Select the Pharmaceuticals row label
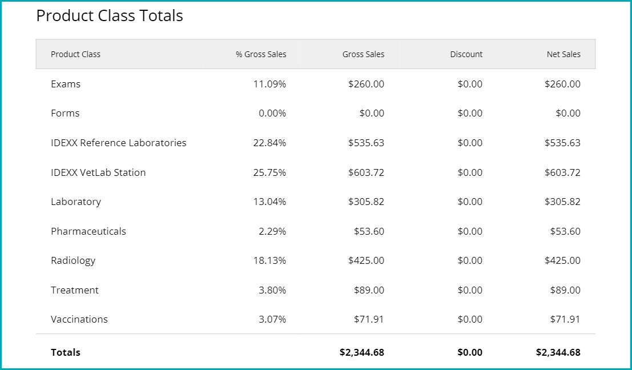This screenshot has height=370, width=632. pos(88,231)
